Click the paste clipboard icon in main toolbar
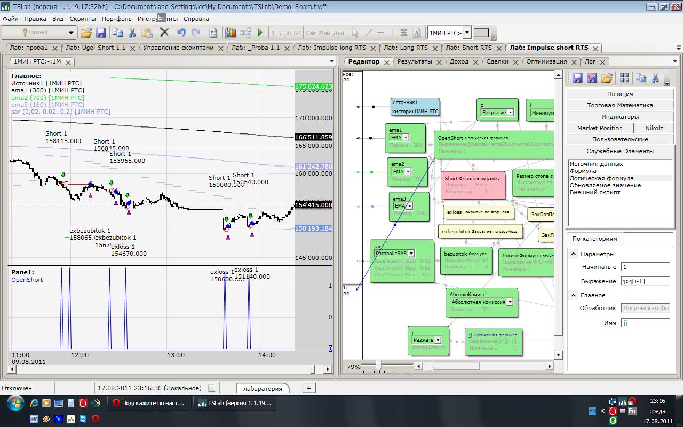This screenshot has height=427, width=683. (x=147, y=33)
